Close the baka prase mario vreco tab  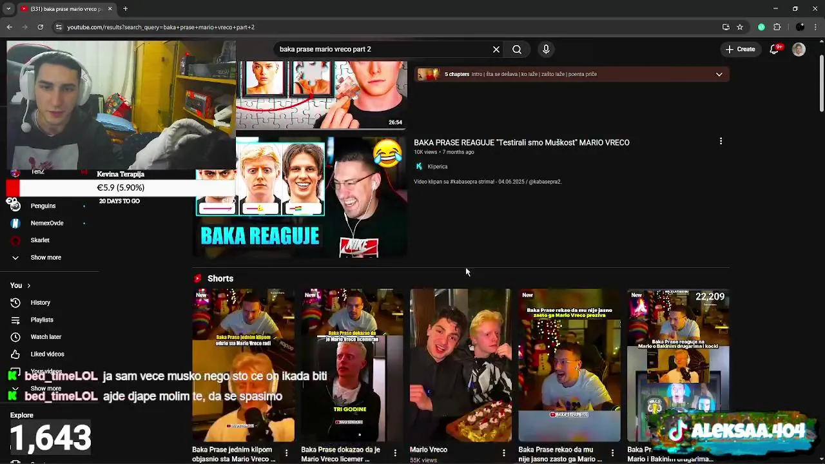click(x=110, y=8)
